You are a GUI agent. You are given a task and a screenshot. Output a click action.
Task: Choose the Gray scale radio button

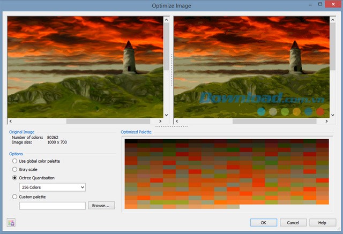[x=14, y=169]
